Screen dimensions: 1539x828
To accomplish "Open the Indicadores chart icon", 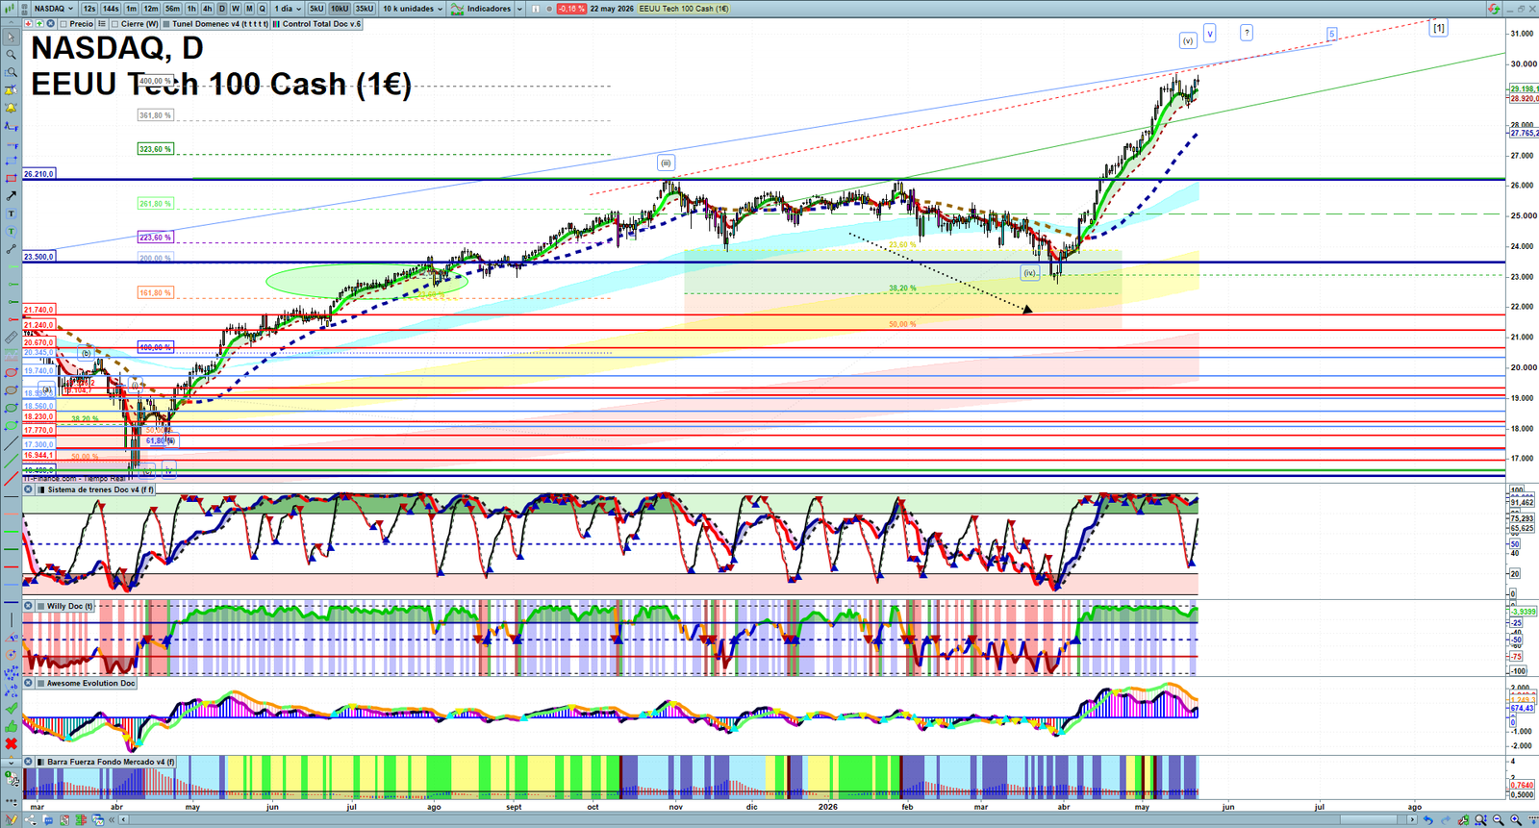I will [458, 9].
